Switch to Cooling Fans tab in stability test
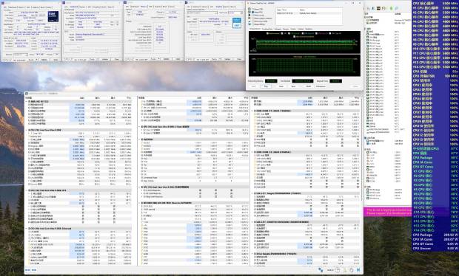Screen dimensions: 459x276 pyautogui.click(x=267, y=29)
